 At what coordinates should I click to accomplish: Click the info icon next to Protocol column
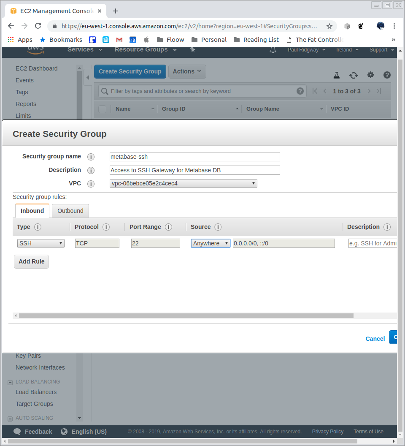tap(106, 227)
